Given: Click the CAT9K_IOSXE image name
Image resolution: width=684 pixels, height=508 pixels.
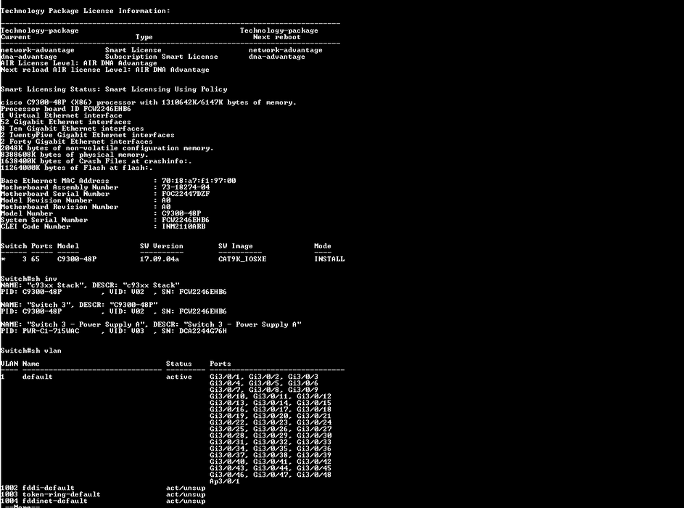Looking at the screenshot, I should pos(242,259).
